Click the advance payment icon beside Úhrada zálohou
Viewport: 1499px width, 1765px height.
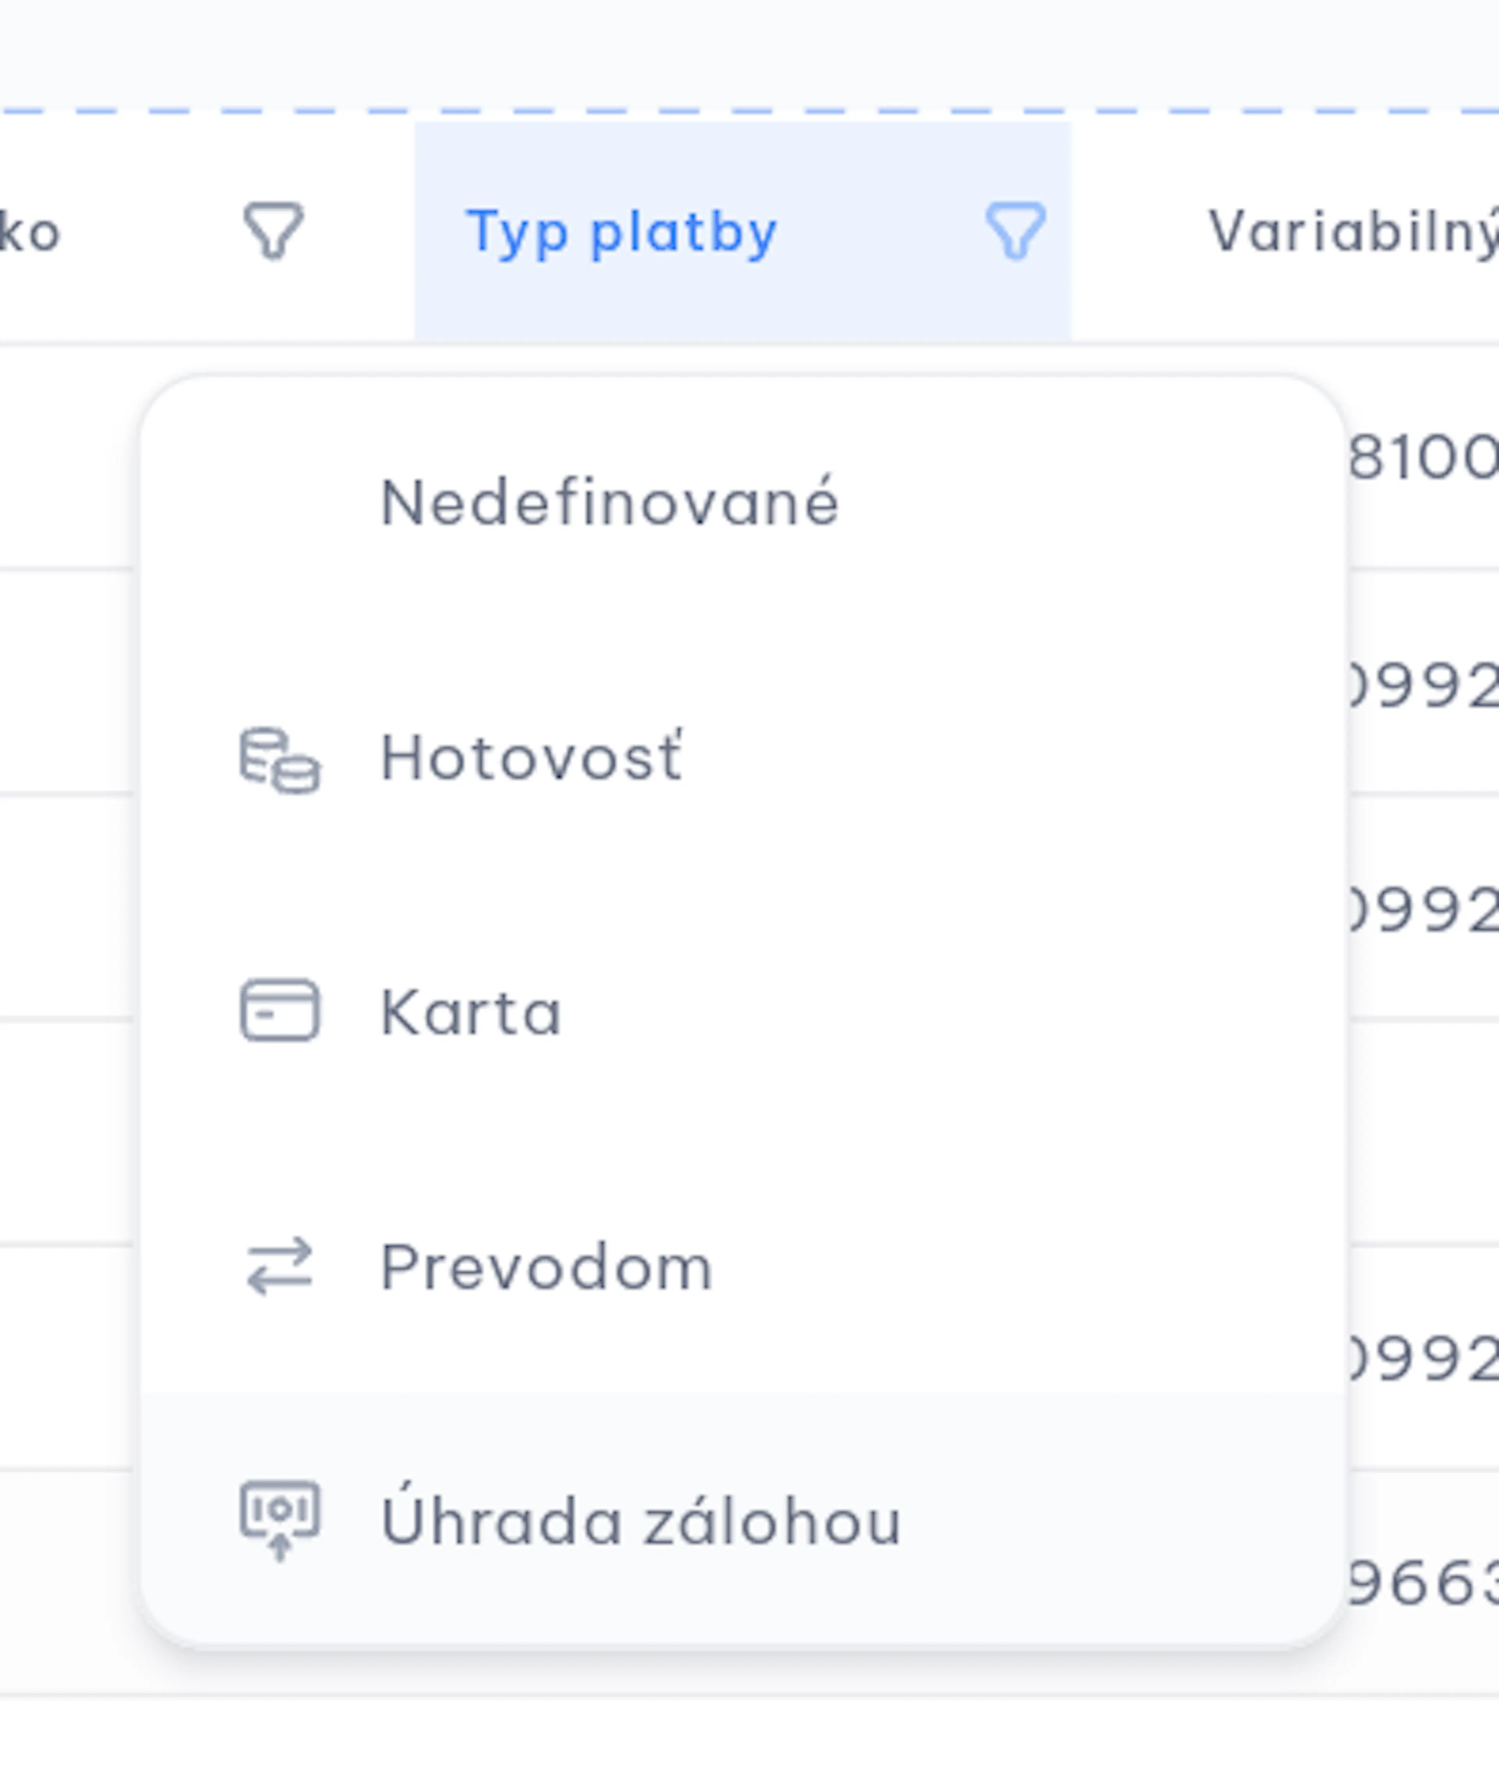pos(280,1521)
